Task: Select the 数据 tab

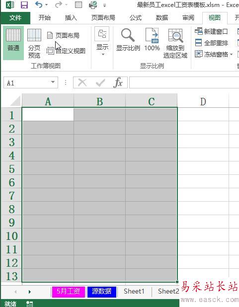Action: coord(162,18)
